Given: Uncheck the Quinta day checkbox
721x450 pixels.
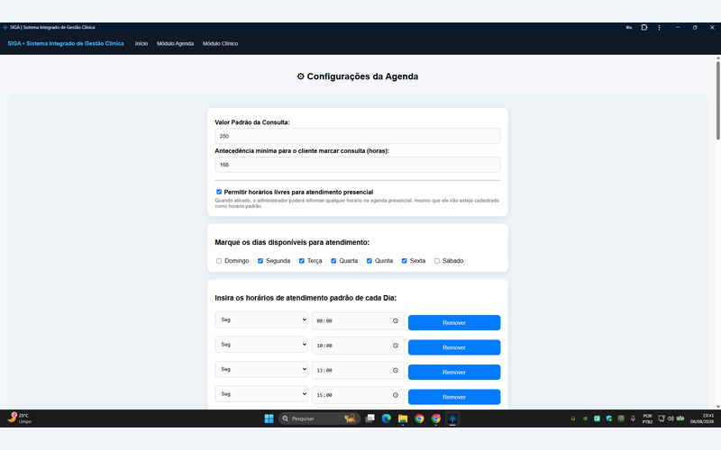Looking at the screenshot, I should click(370, 261).
